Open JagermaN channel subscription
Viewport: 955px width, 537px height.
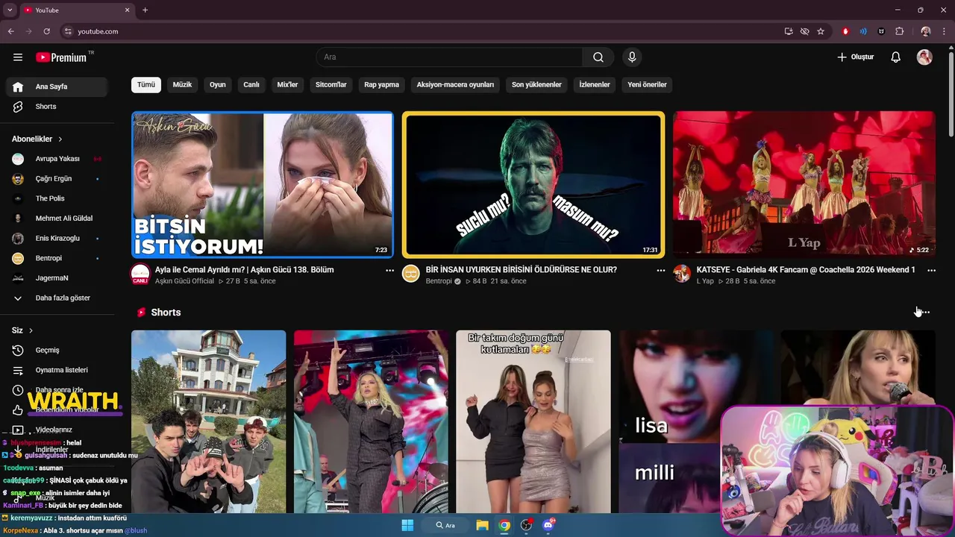(x=56, y=278)
